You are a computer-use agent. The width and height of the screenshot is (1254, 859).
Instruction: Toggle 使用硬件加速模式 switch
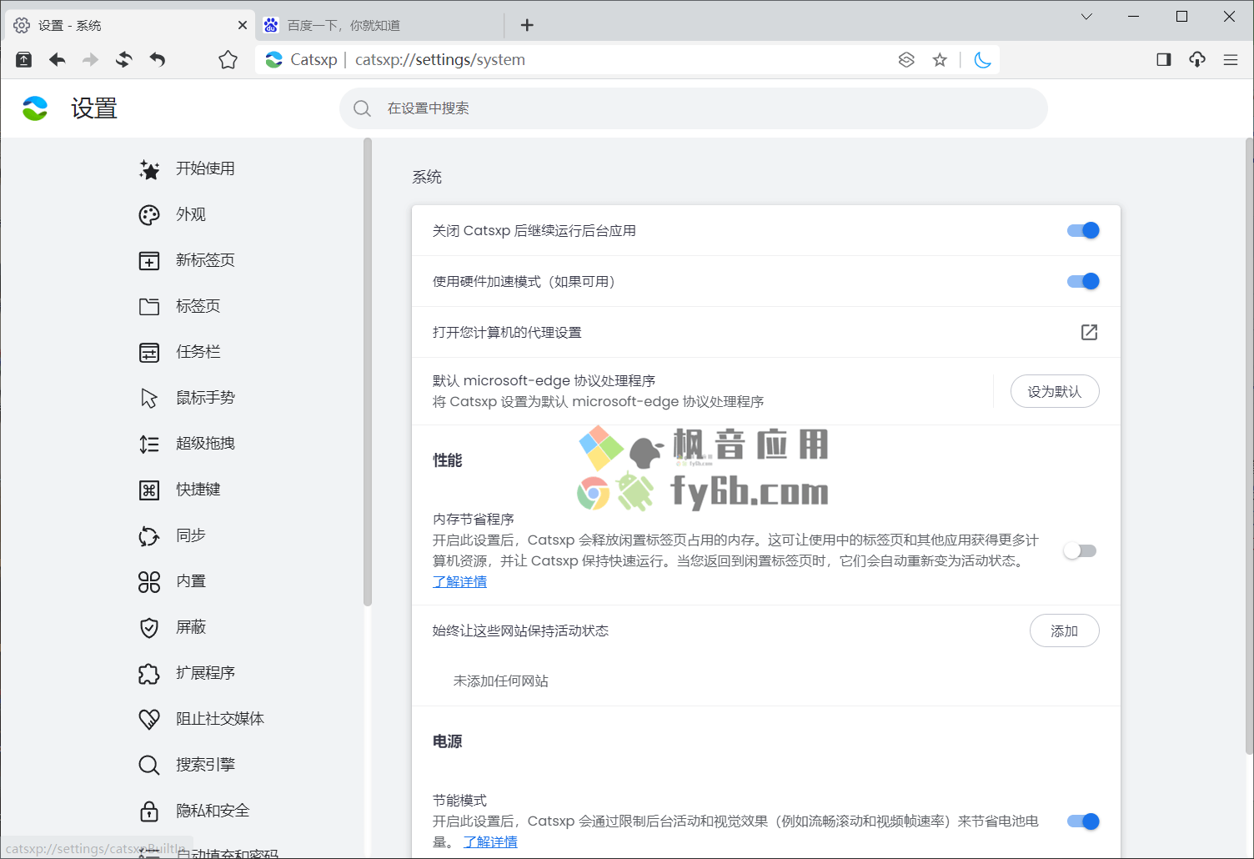tap(1083, 281)
